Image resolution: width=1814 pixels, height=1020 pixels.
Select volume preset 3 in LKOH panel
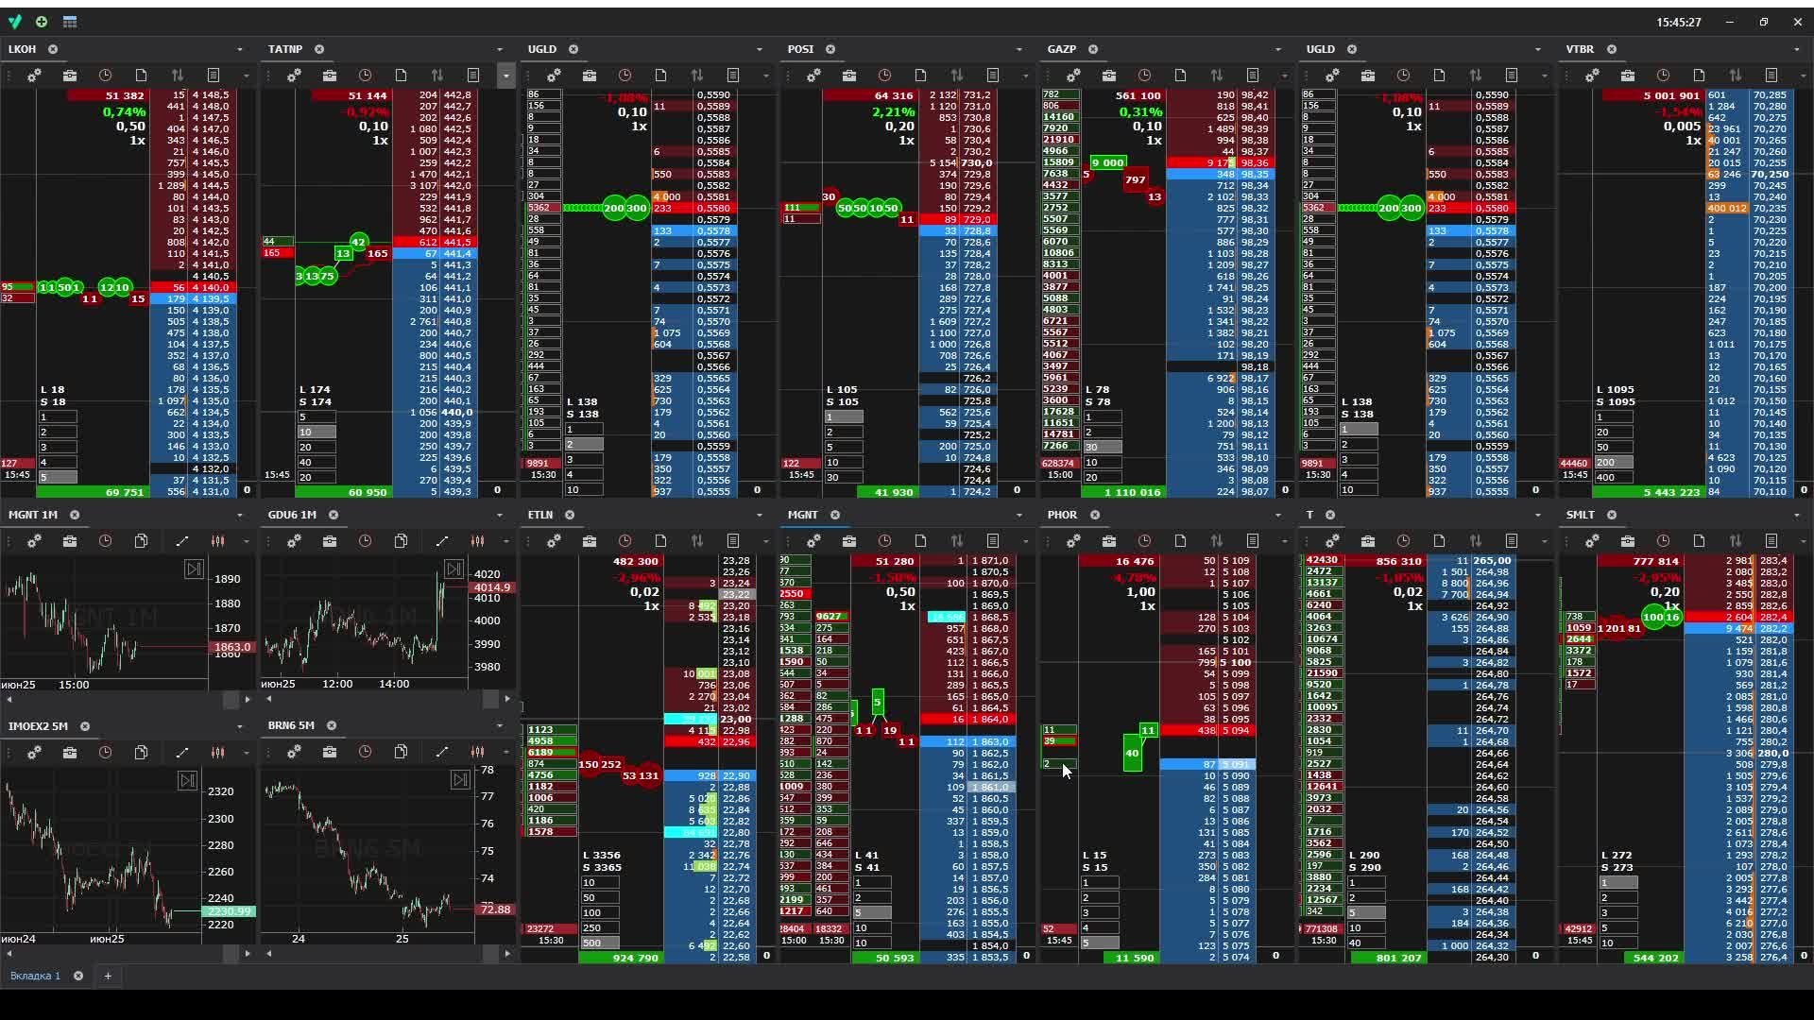(57, 447)
